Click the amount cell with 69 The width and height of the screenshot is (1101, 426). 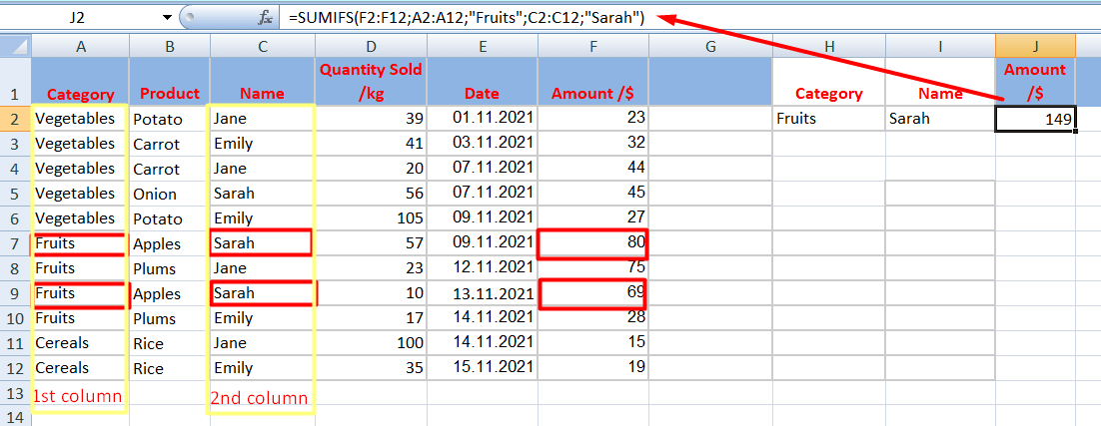591,293
